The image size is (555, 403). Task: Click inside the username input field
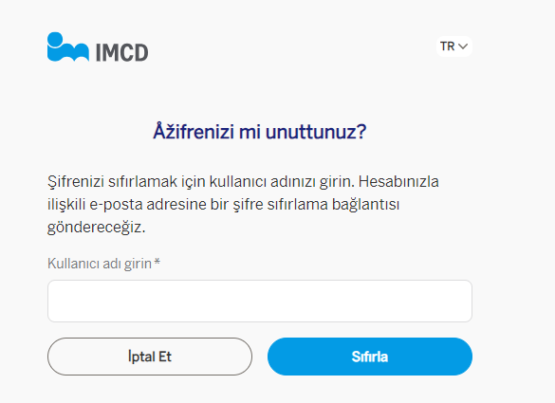click(x=260, y=302)
